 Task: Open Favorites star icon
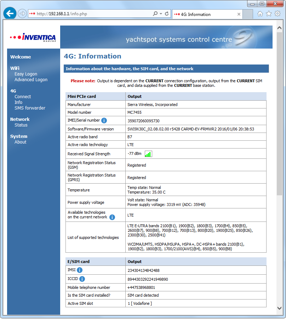269,14
